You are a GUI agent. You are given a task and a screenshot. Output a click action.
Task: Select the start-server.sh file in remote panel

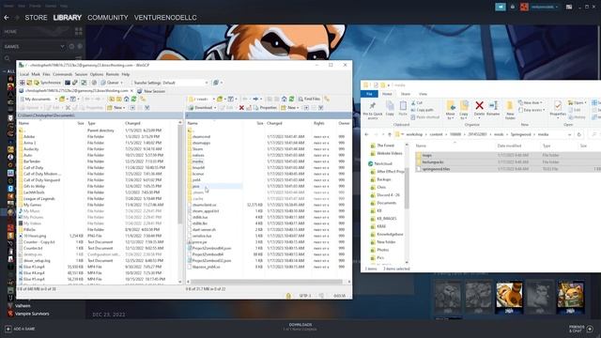coord(205,229)
